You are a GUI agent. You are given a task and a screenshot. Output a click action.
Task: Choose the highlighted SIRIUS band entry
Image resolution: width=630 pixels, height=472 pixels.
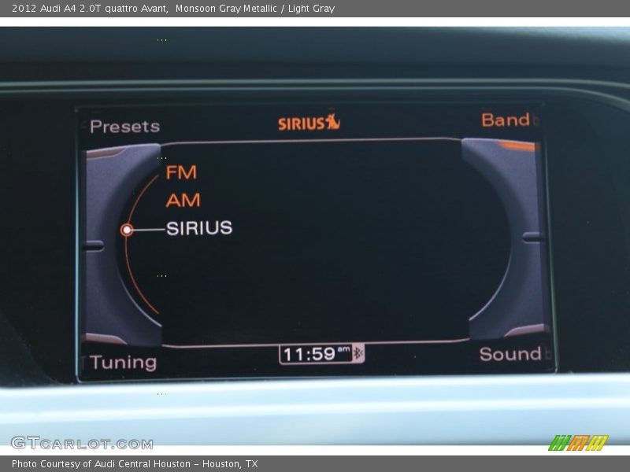[199, 228]
